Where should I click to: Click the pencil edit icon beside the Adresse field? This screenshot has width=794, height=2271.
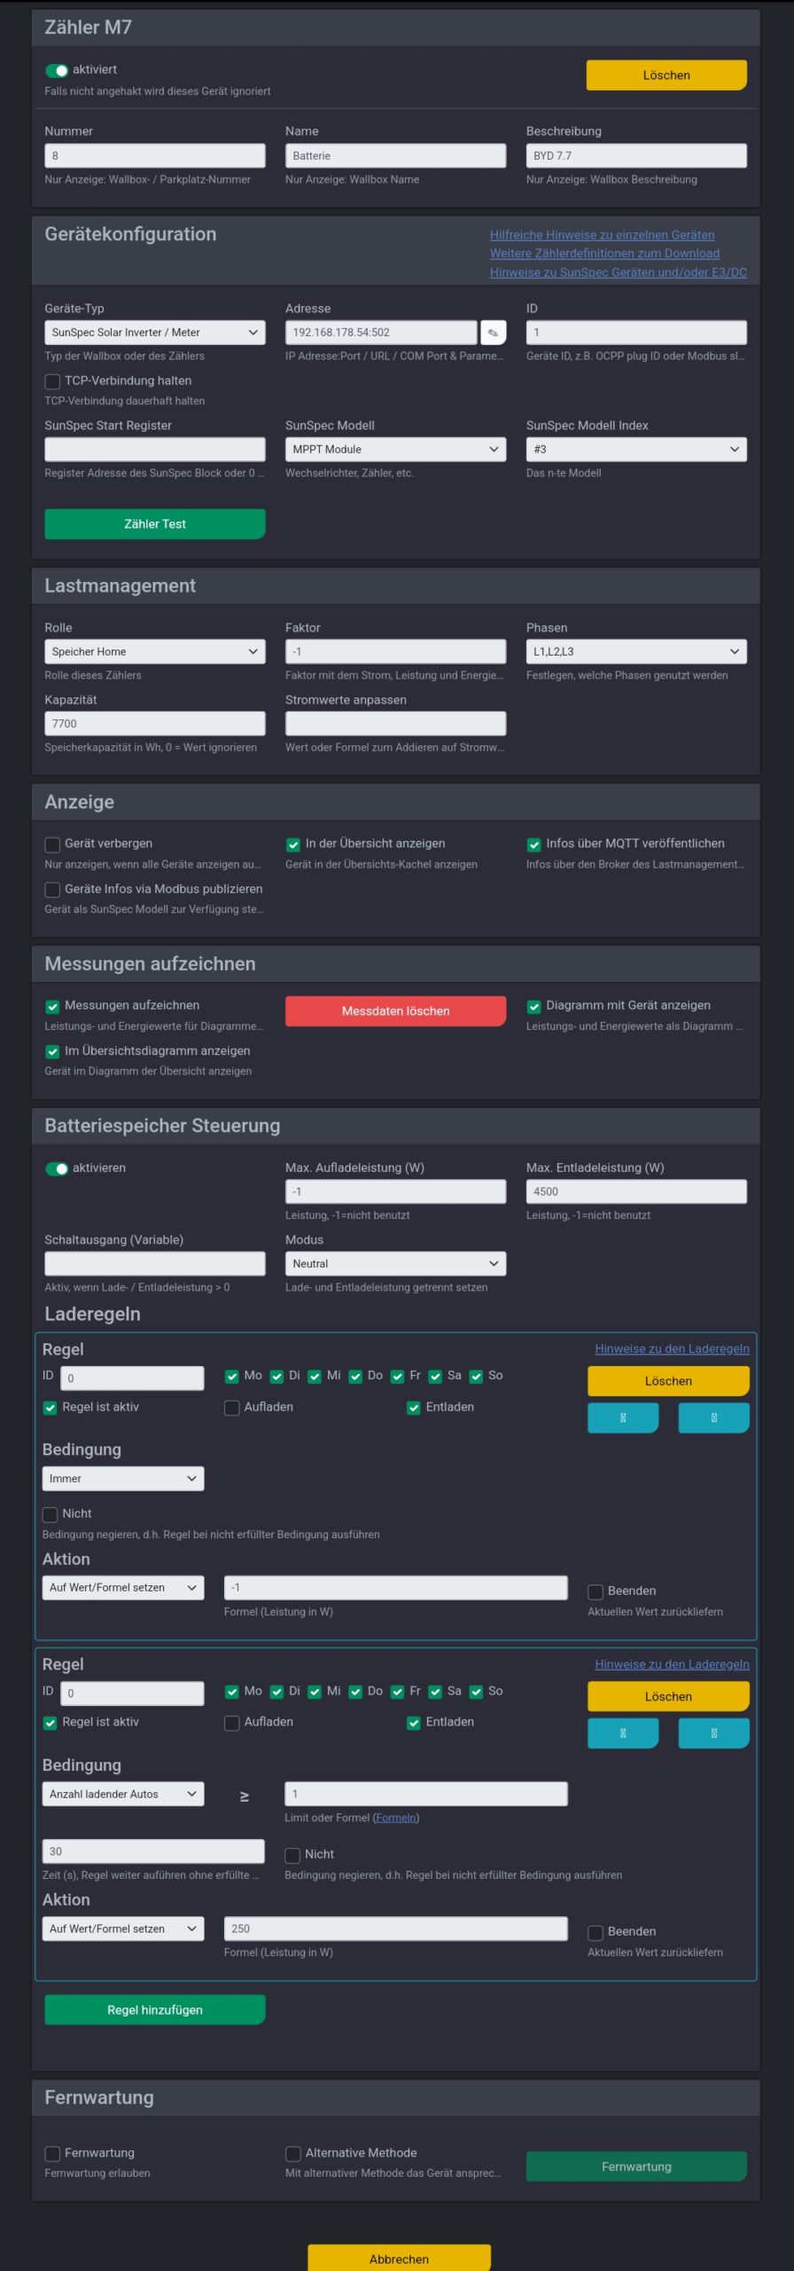[x=493, y=333]
